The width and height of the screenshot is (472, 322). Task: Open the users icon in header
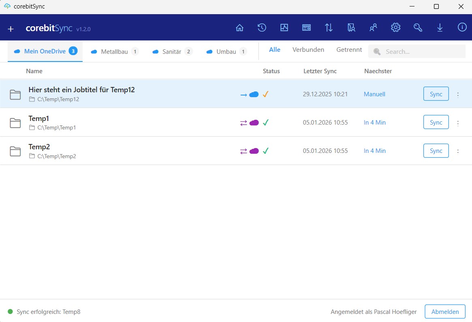coord(373,28)
